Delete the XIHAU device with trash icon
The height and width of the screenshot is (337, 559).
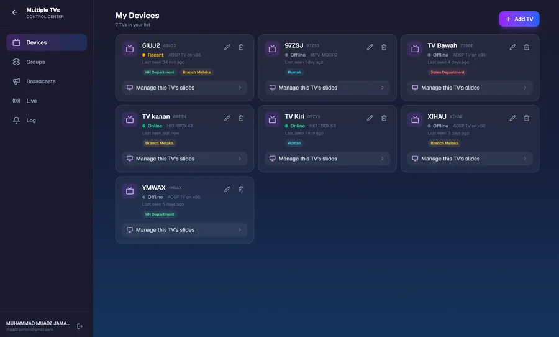[x=527, y=118]
